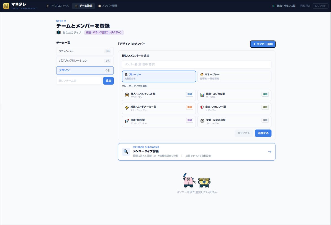Viewport: 331px width, 225px height.
Task: Cancel with the キャンセル button
Action: pos(244,133)
